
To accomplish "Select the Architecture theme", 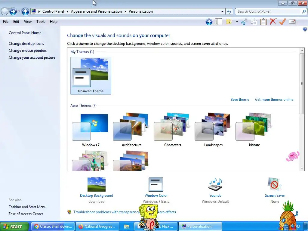I will pyautogui.click(x=132, y=130).
